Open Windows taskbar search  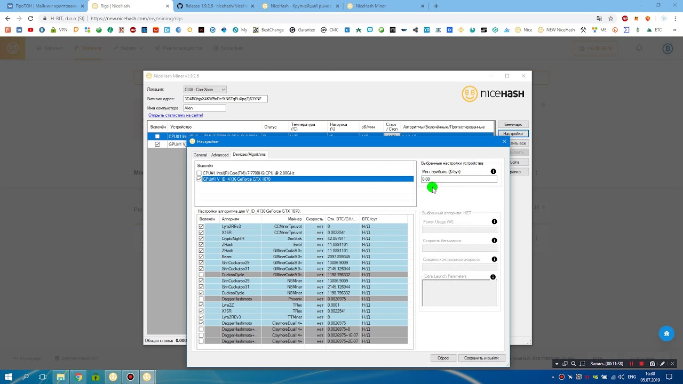tap(26, 377)
